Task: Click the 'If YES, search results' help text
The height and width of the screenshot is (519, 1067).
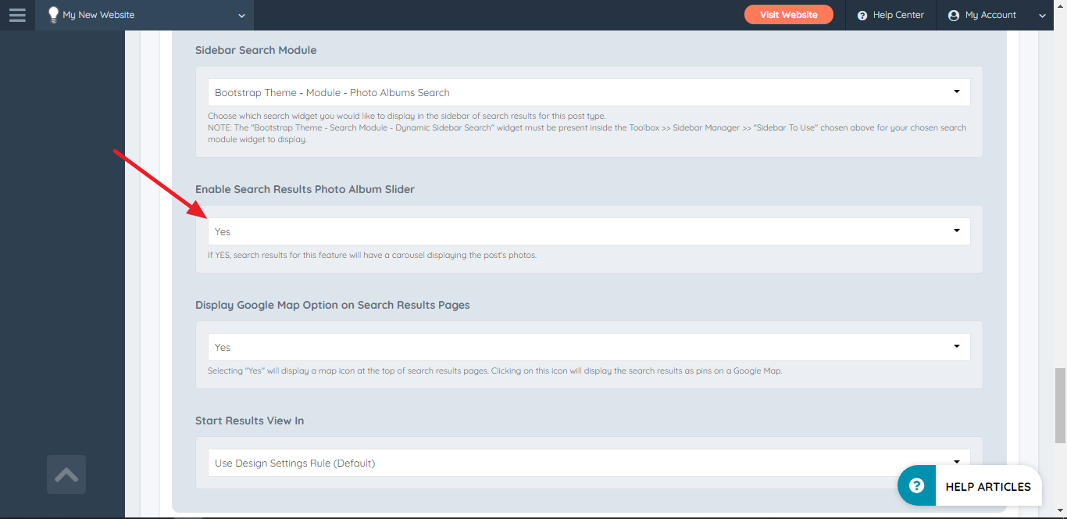Action: 372,255
